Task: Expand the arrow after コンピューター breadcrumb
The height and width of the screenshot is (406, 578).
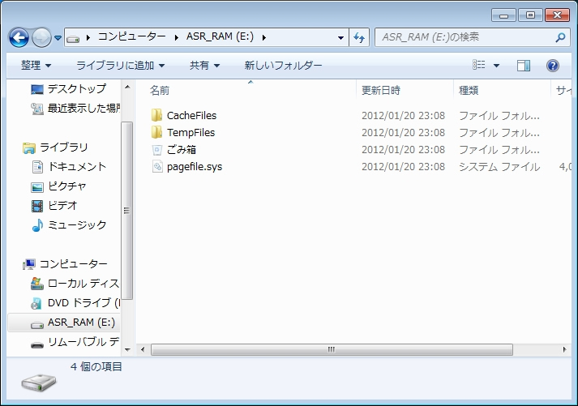Action: point(177,37)
